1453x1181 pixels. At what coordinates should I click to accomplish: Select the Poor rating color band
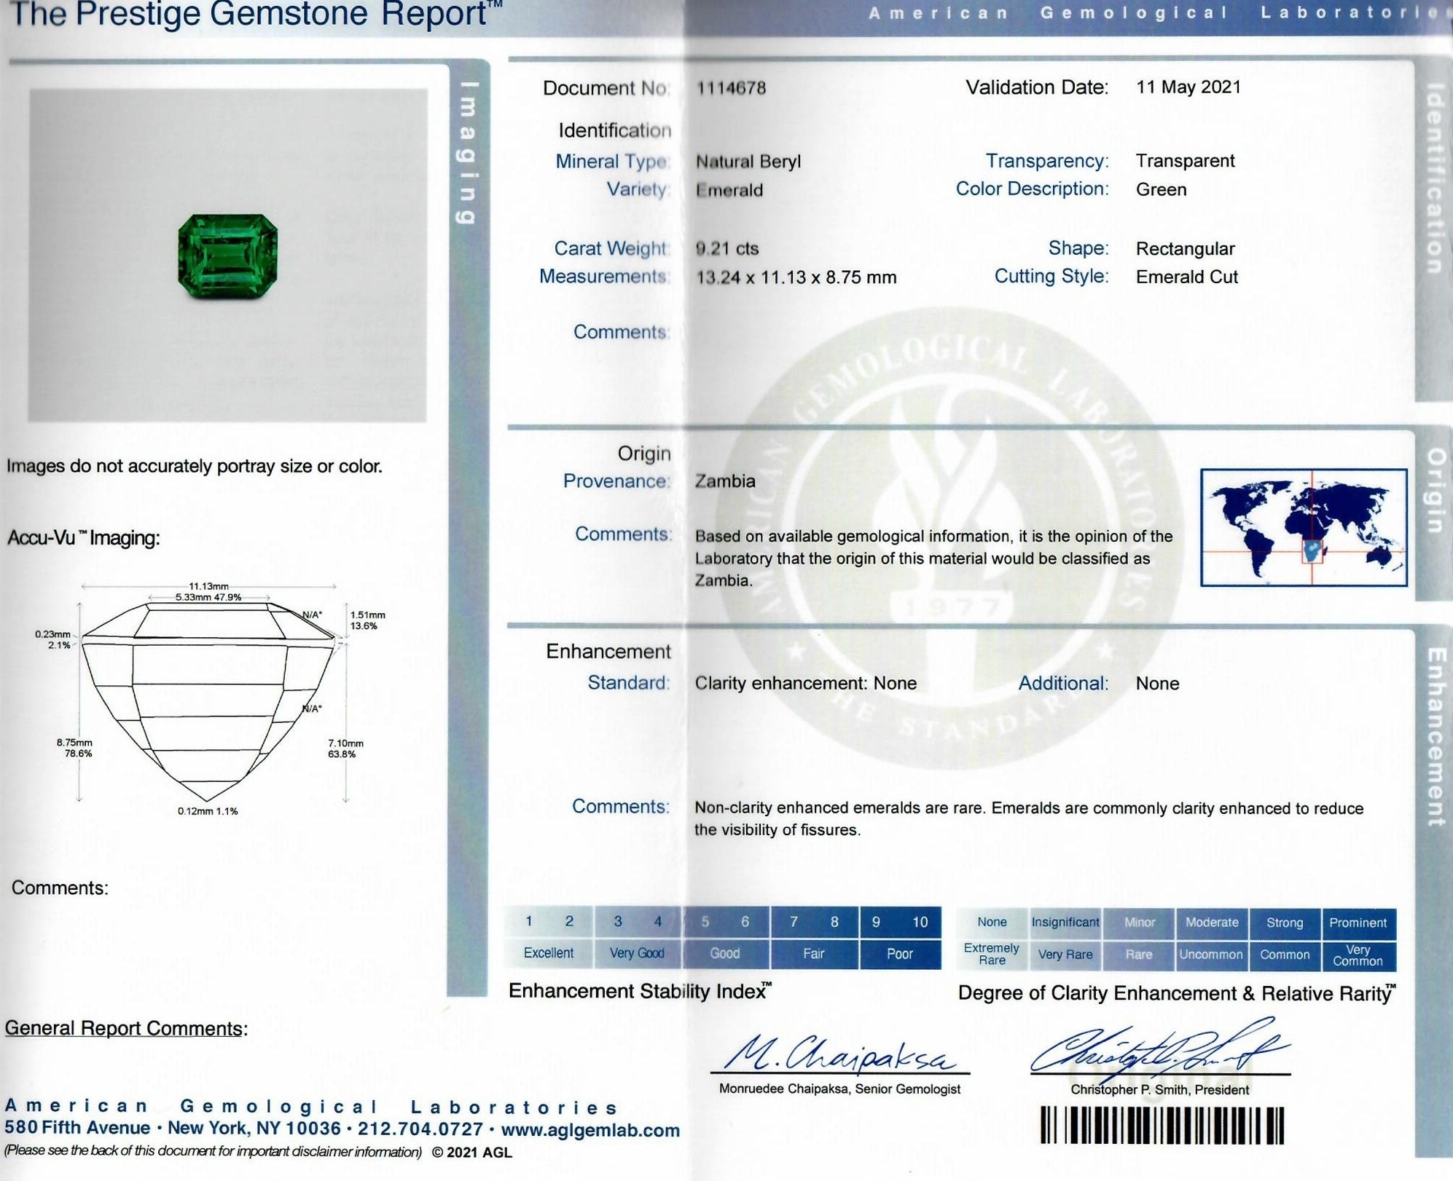pyautogui.click(x=901, y=953)
